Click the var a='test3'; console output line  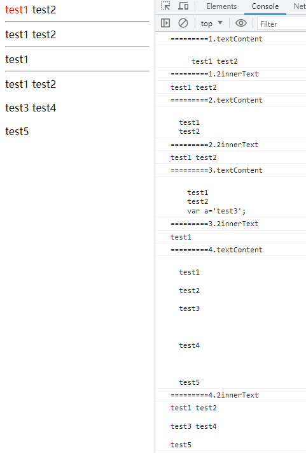click(216, 211)
